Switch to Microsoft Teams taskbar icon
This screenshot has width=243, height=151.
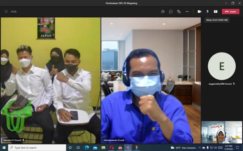pos(128,148)
